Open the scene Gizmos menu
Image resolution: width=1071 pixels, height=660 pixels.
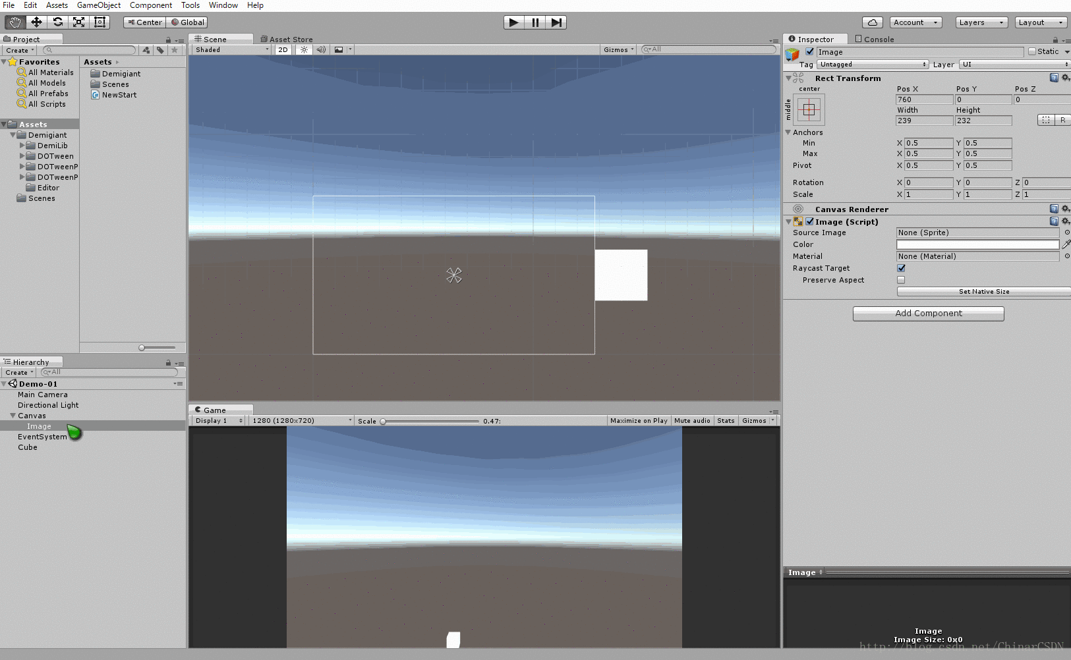coord(619,49)
